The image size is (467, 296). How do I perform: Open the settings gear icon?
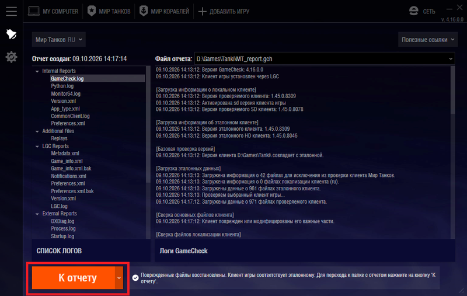coord(11,57)
